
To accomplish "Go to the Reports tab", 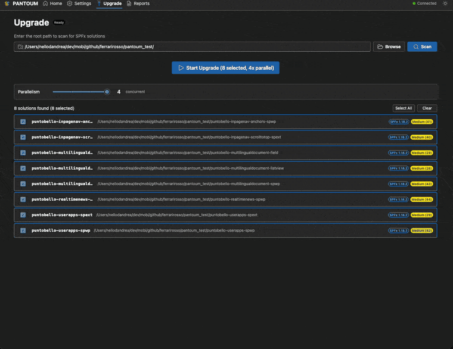I will pyautogui.click(x=138, y=4).
